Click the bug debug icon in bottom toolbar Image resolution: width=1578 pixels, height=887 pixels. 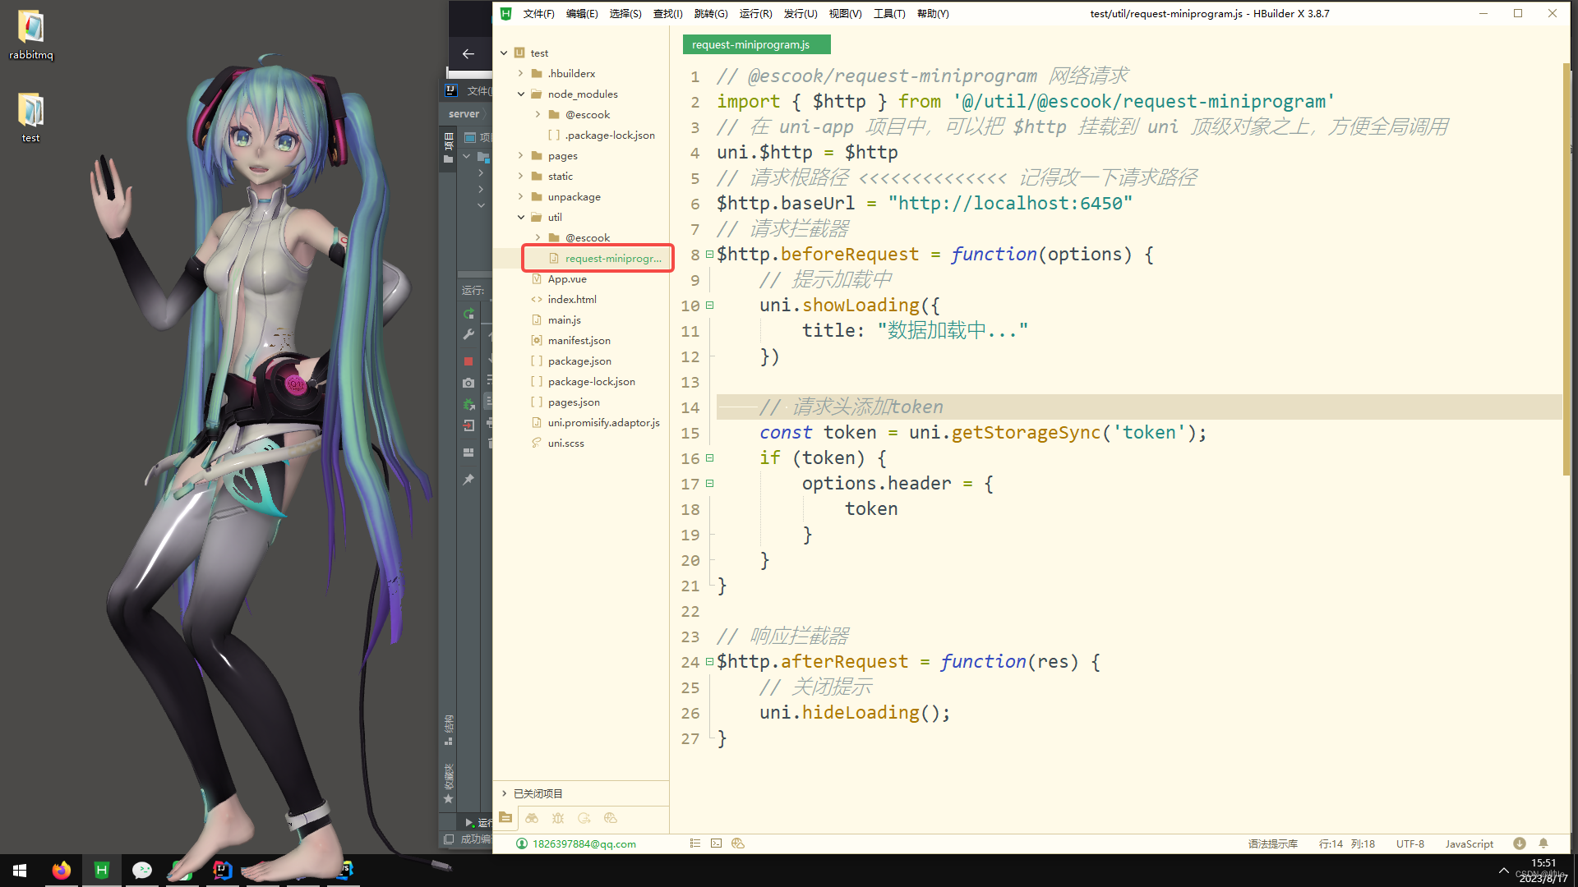pyautogui.click(x=558, y=818)
